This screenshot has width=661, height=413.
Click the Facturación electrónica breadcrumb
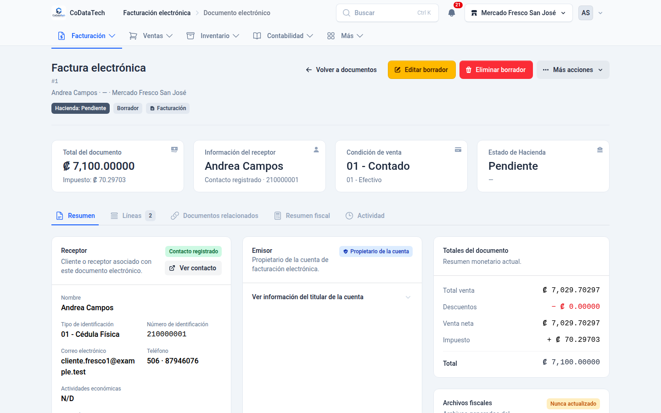(x=157, y=13)
